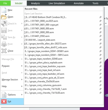Click the red Exit icon
This screenshot has height=110, width=108.
(x=4, y=101)
